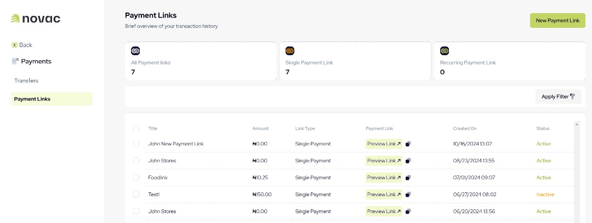Select all rows with header checkbox
The width and height of the screenshot is (592, 223).
[x=136, y=129]
